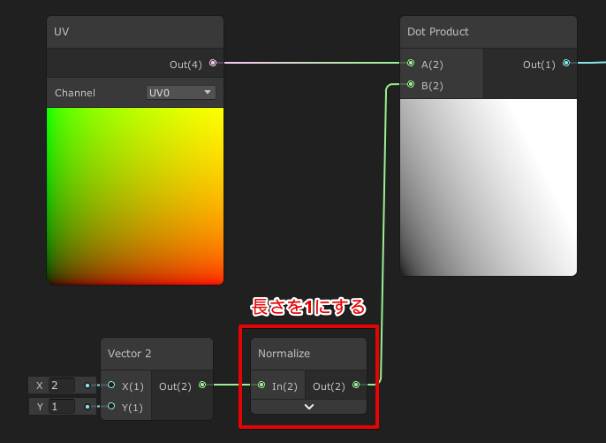Click the Out(1) label on Dot Product
Image resolution: width=606 pixels, height=443 pixels.
click(x=539, y=65)
